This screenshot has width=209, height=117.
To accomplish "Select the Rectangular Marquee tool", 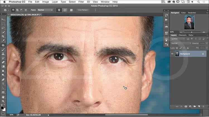I will [3, 24].
